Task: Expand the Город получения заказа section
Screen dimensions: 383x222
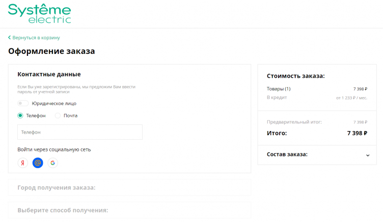Action: (x=57, y=187)
